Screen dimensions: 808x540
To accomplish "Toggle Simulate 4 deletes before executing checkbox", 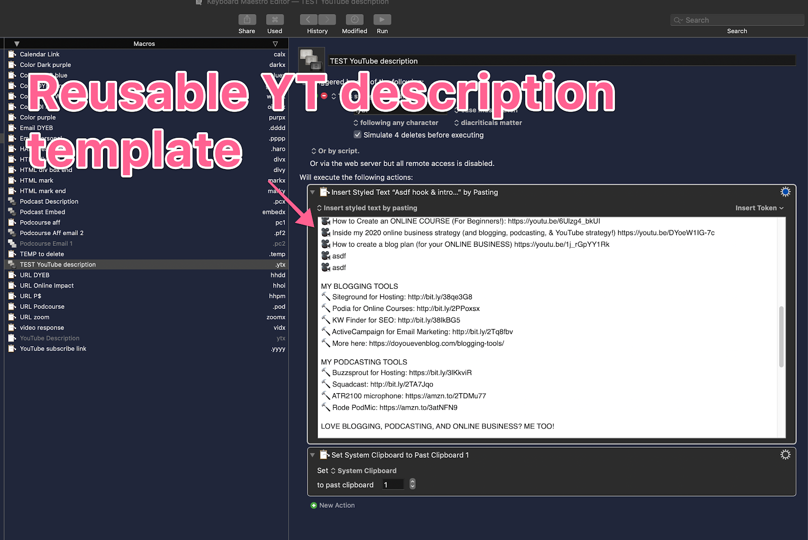I will tap(358, 135).
